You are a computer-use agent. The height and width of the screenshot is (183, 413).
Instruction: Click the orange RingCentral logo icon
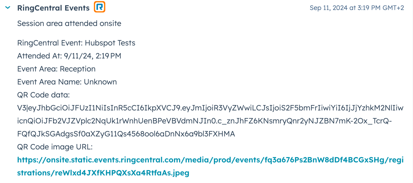[x=100, y=7]
